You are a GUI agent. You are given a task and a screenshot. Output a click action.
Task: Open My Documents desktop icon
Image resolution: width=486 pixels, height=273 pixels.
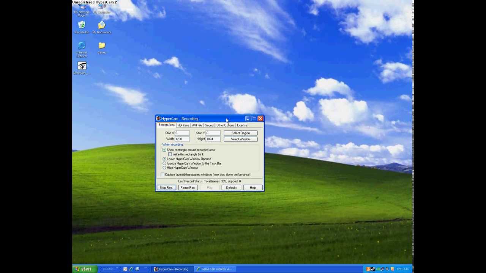(101, 27)
